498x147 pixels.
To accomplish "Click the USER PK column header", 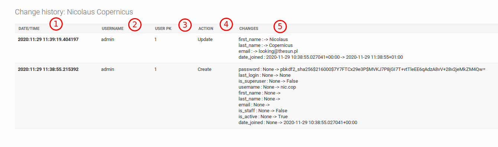I will coord(163,28).
